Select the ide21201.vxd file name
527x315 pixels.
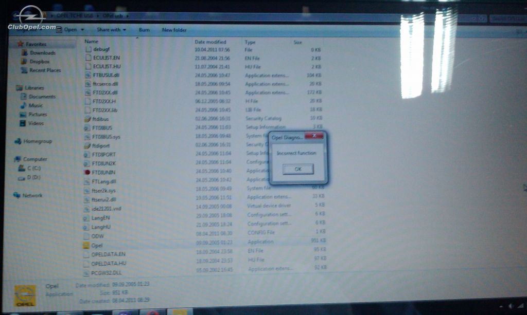pos(106,209)
